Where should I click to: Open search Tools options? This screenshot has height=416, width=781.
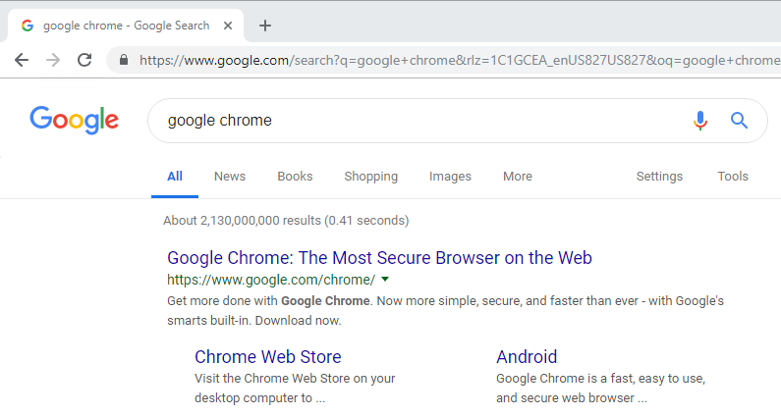pyautogui.click(x=733, y=177)
